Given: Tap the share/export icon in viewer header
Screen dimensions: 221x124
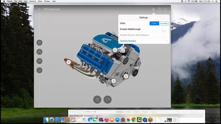Looking at the screenshot, I should coord(159,9).
